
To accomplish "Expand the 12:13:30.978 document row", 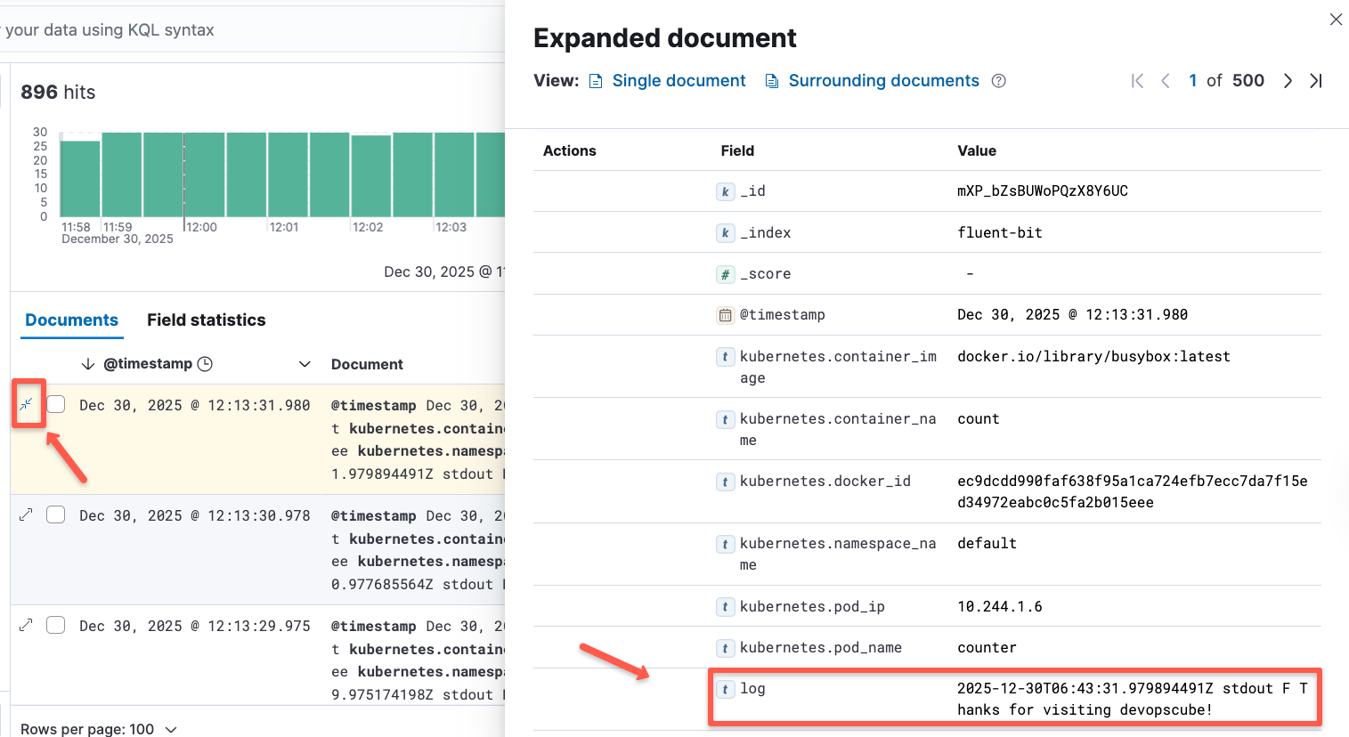I will click(27, 514).
